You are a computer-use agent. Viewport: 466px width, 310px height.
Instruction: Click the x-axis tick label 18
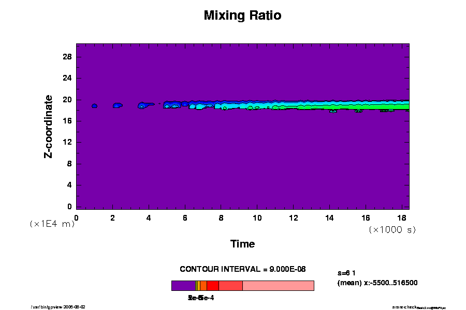pyautogui.click(x=401, y=218)
